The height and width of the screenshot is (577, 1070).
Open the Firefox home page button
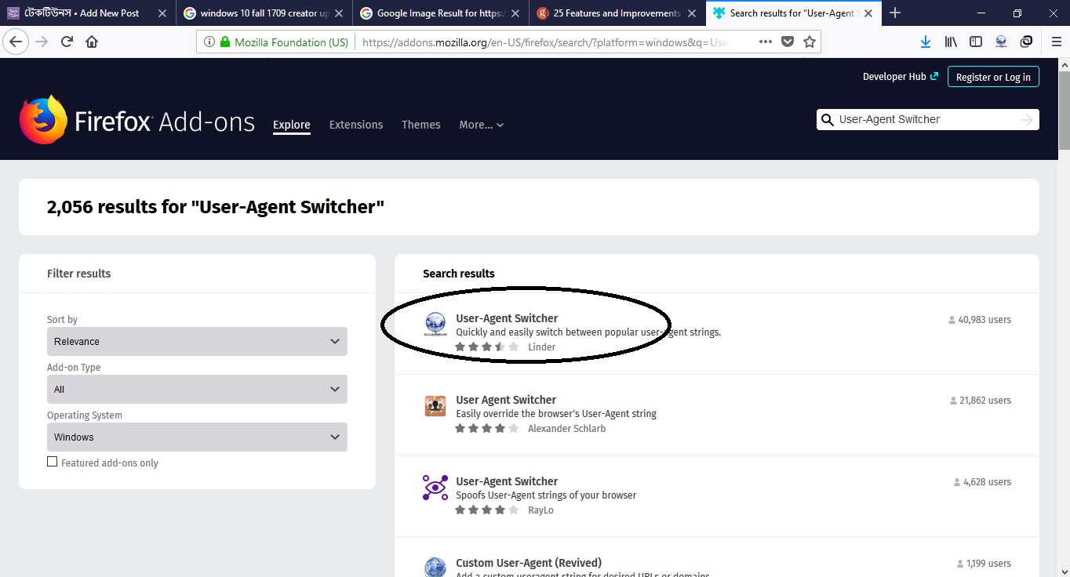92,42
